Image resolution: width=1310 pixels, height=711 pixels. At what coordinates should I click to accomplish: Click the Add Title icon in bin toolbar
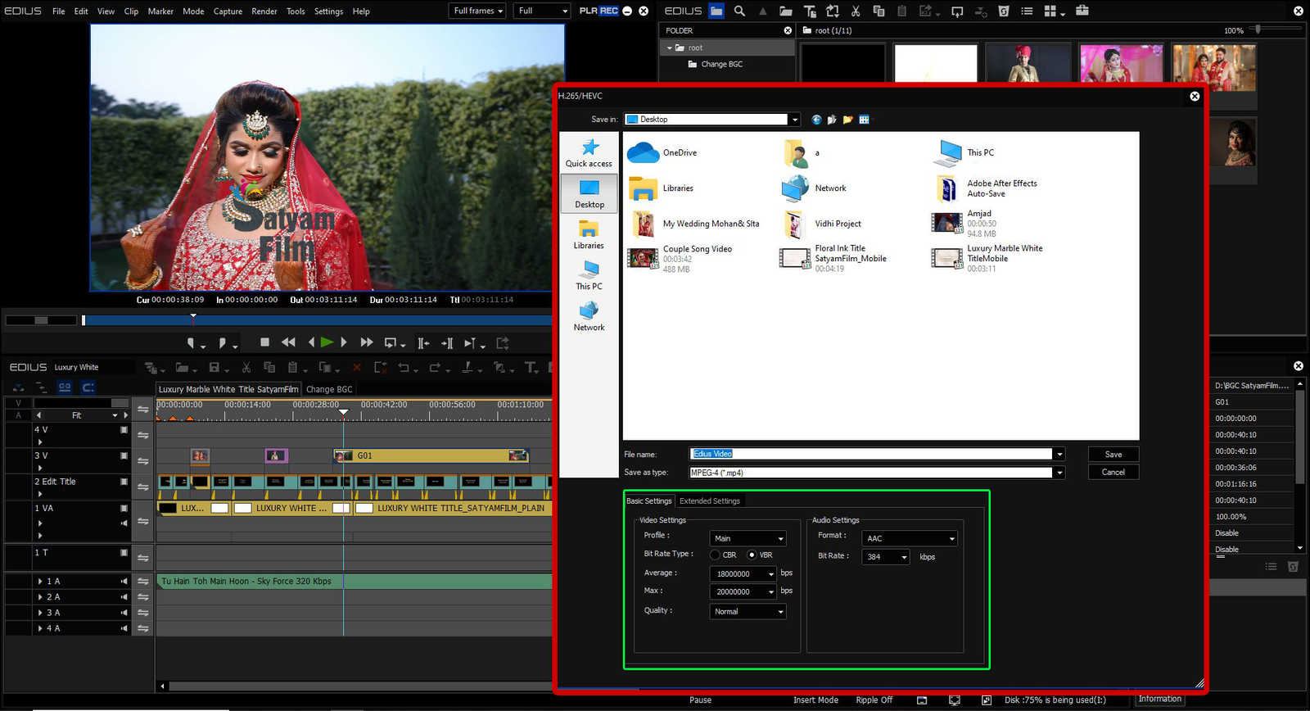click(x=810, y=11)
